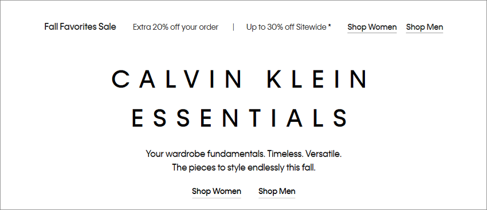Viewport: 487px width, 210px height.
Task: Click The pieces to style endlessly line
Action: pyautogui.click(x=244, y=168)
